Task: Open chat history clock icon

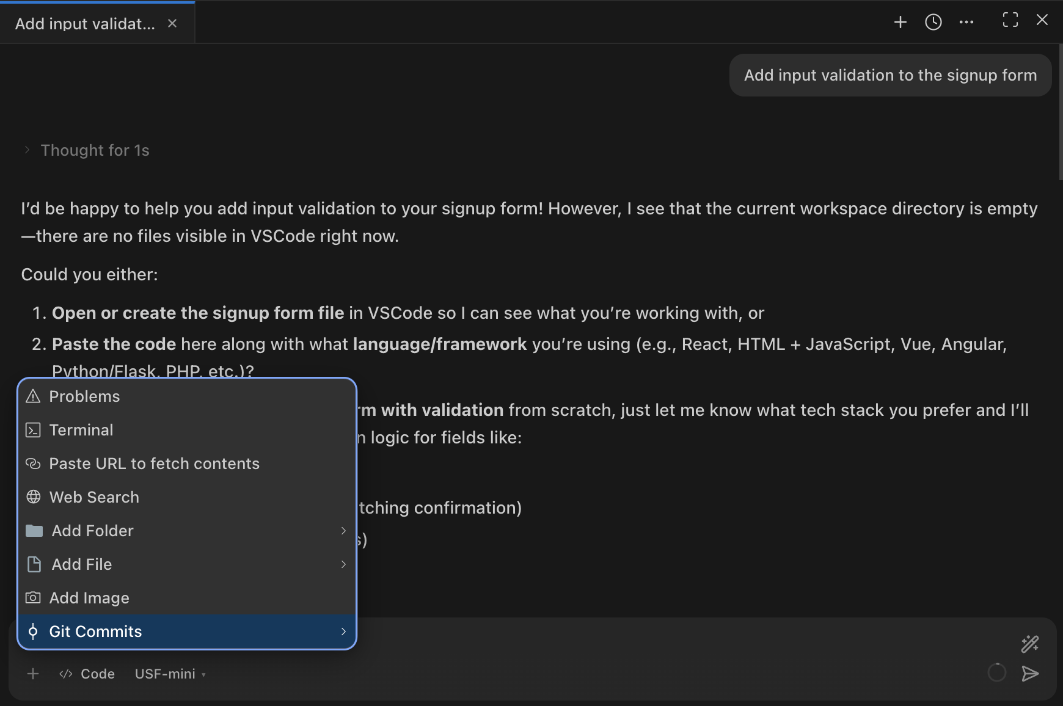Action: point(933,23)
